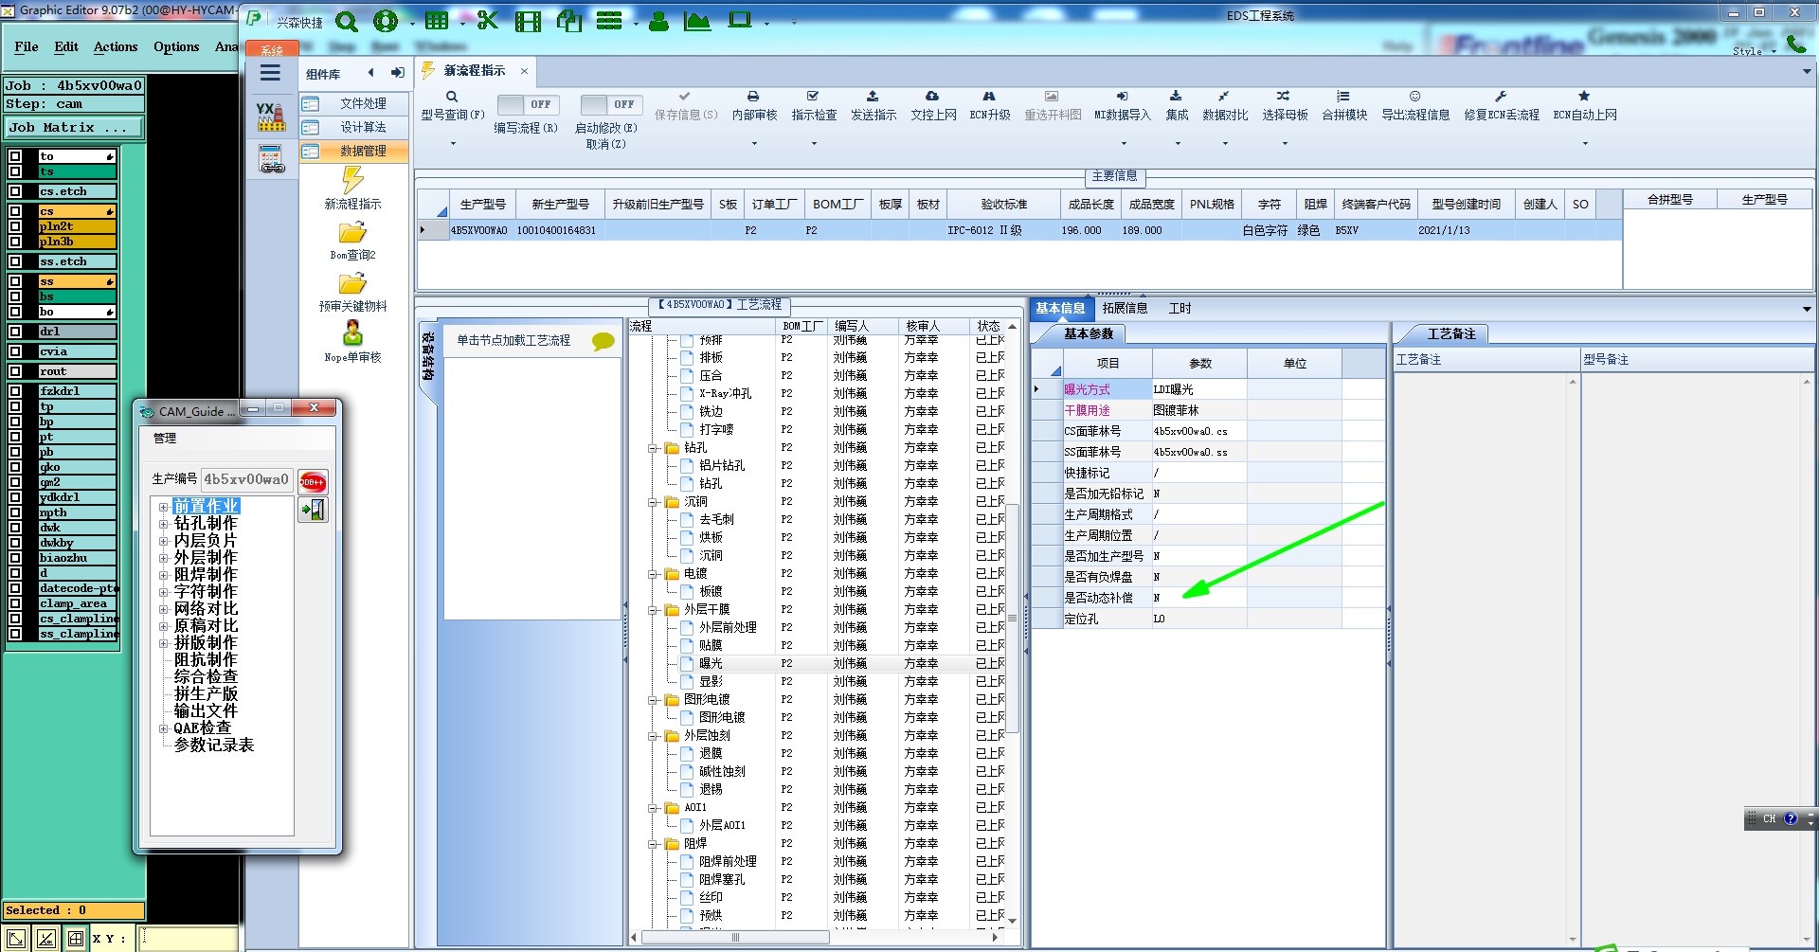The image size is (1819, 952).
Task: Click the 生产编号 input field in CAM_Guide
Action: 246,479
